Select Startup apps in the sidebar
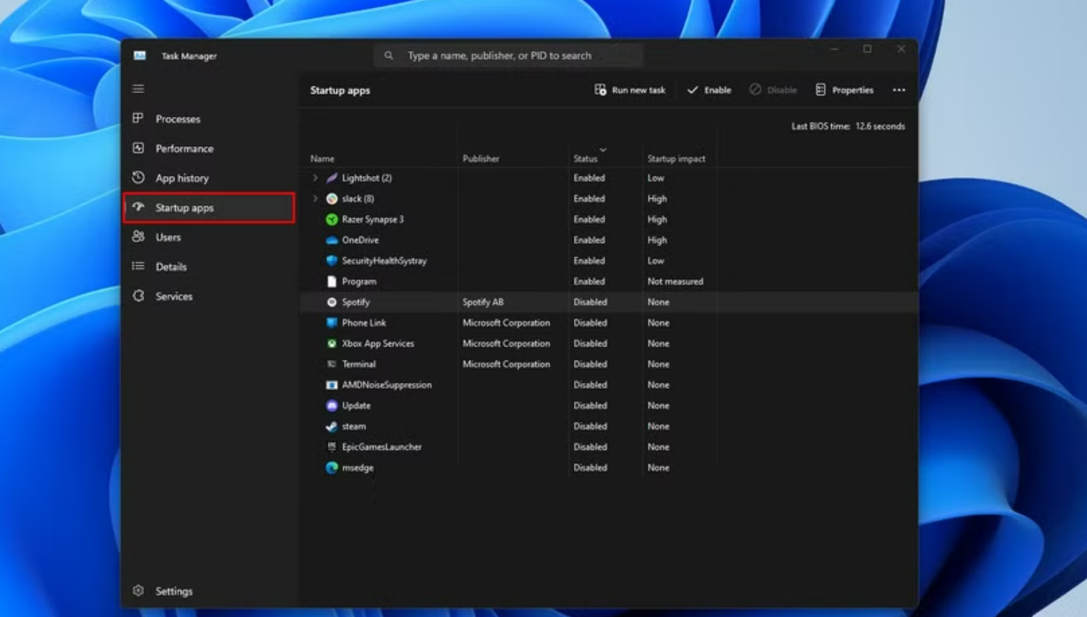The height and width of the screenshot is (617, 1087). point(209,208)
